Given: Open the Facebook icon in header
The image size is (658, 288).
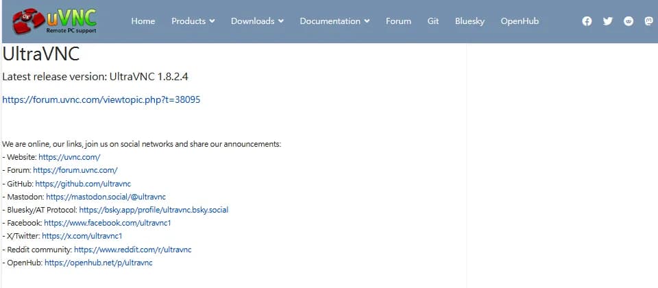Looking at the screenshot, I should pos(587,21).
